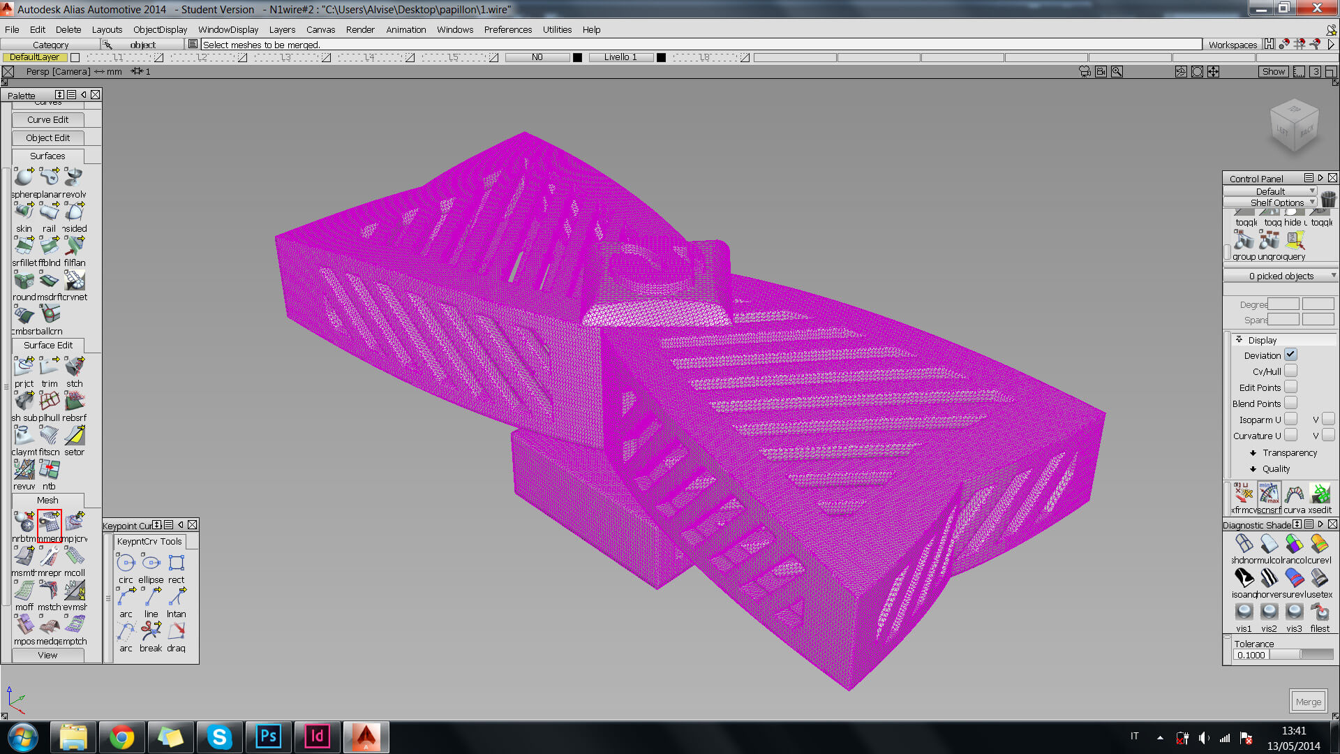Open the View palette section
The height and width of the screenshot is (754, 1340).
[x=47, y=655]
